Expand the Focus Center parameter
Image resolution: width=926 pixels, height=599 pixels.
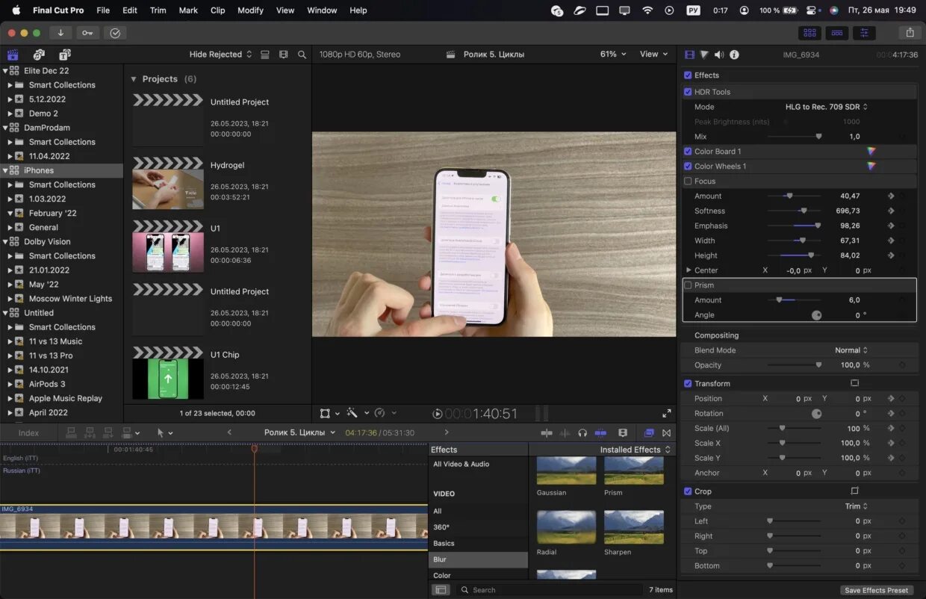coord(689,270)
